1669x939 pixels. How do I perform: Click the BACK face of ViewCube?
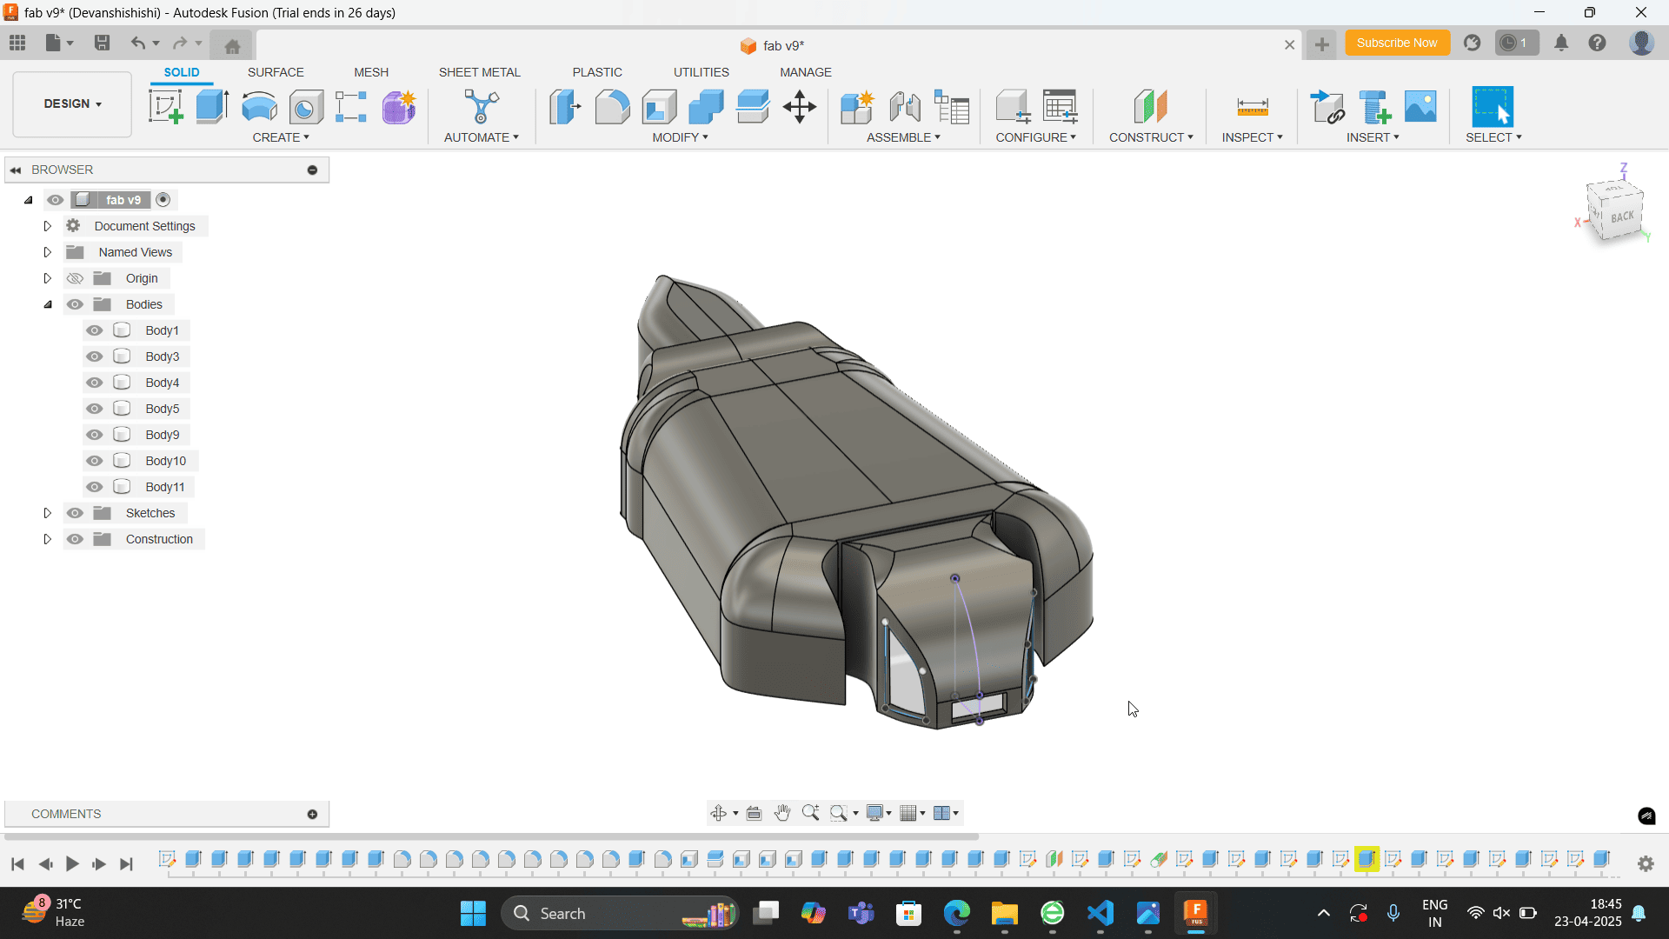1621,216
